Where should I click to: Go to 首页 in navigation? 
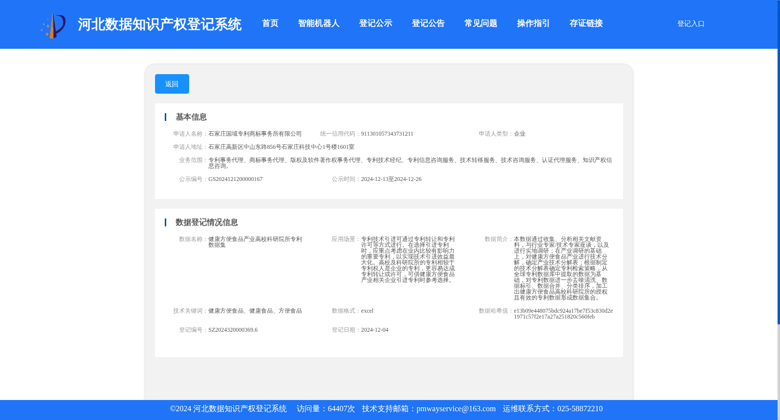click(x=270, y=23)
